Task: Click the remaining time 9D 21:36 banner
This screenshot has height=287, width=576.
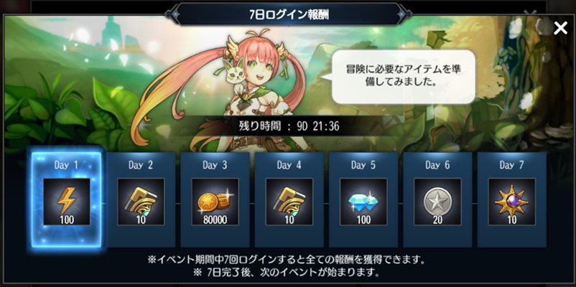Action: [x=289, y=126]
